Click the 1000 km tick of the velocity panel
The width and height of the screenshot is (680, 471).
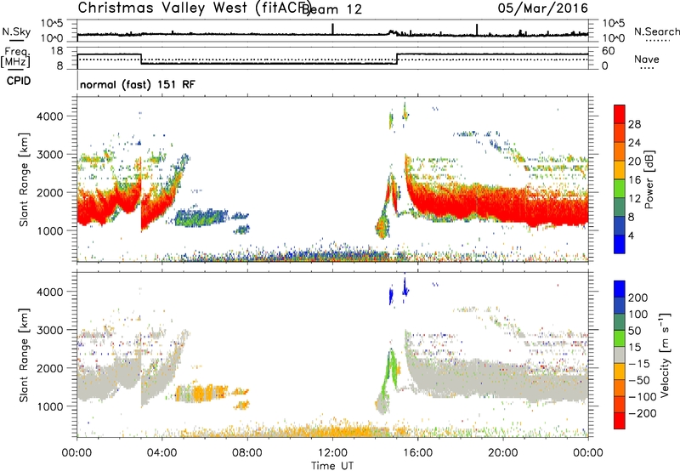pos(49,406)
